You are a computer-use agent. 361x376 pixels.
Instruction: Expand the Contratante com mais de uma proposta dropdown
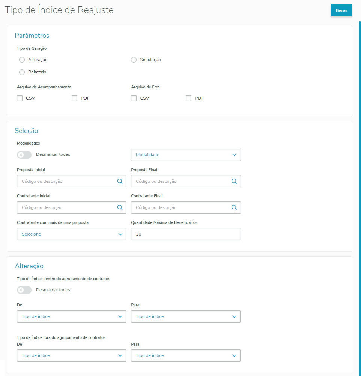(71, 234)
